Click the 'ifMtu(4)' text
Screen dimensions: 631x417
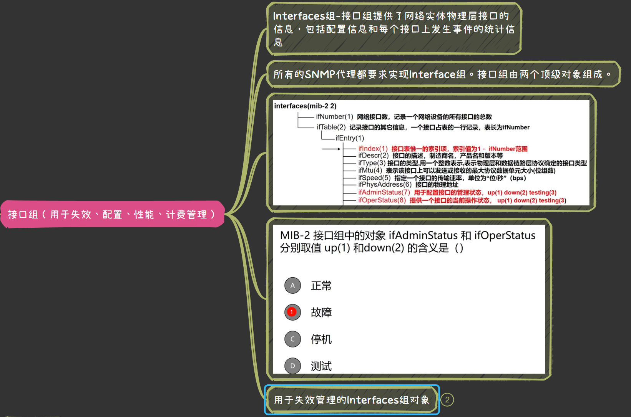[x=370, y=170]
